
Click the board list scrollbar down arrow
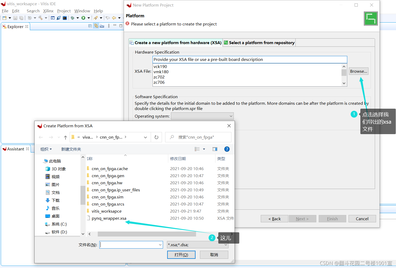344,83
